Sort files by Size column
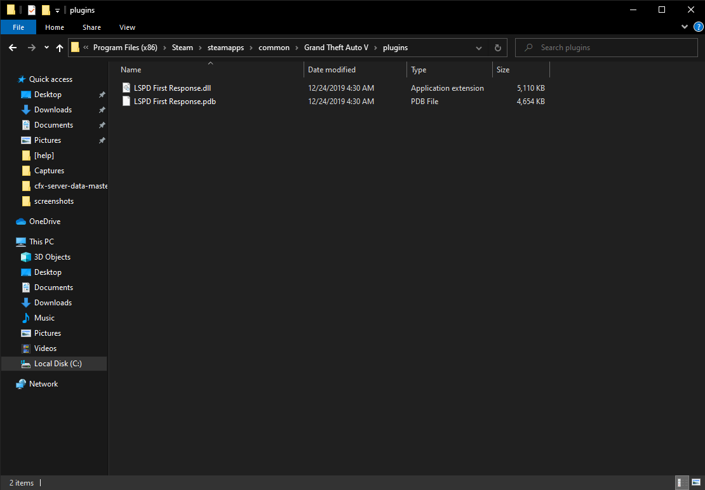705x490 pixels. click(521, 70)
